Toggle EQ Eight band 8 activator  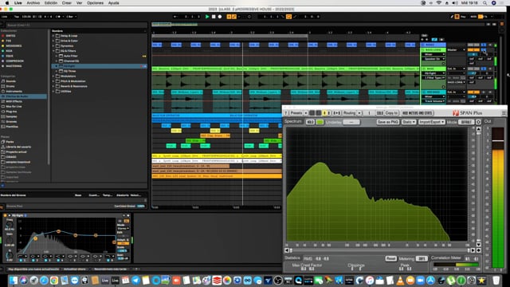(108, 261)
